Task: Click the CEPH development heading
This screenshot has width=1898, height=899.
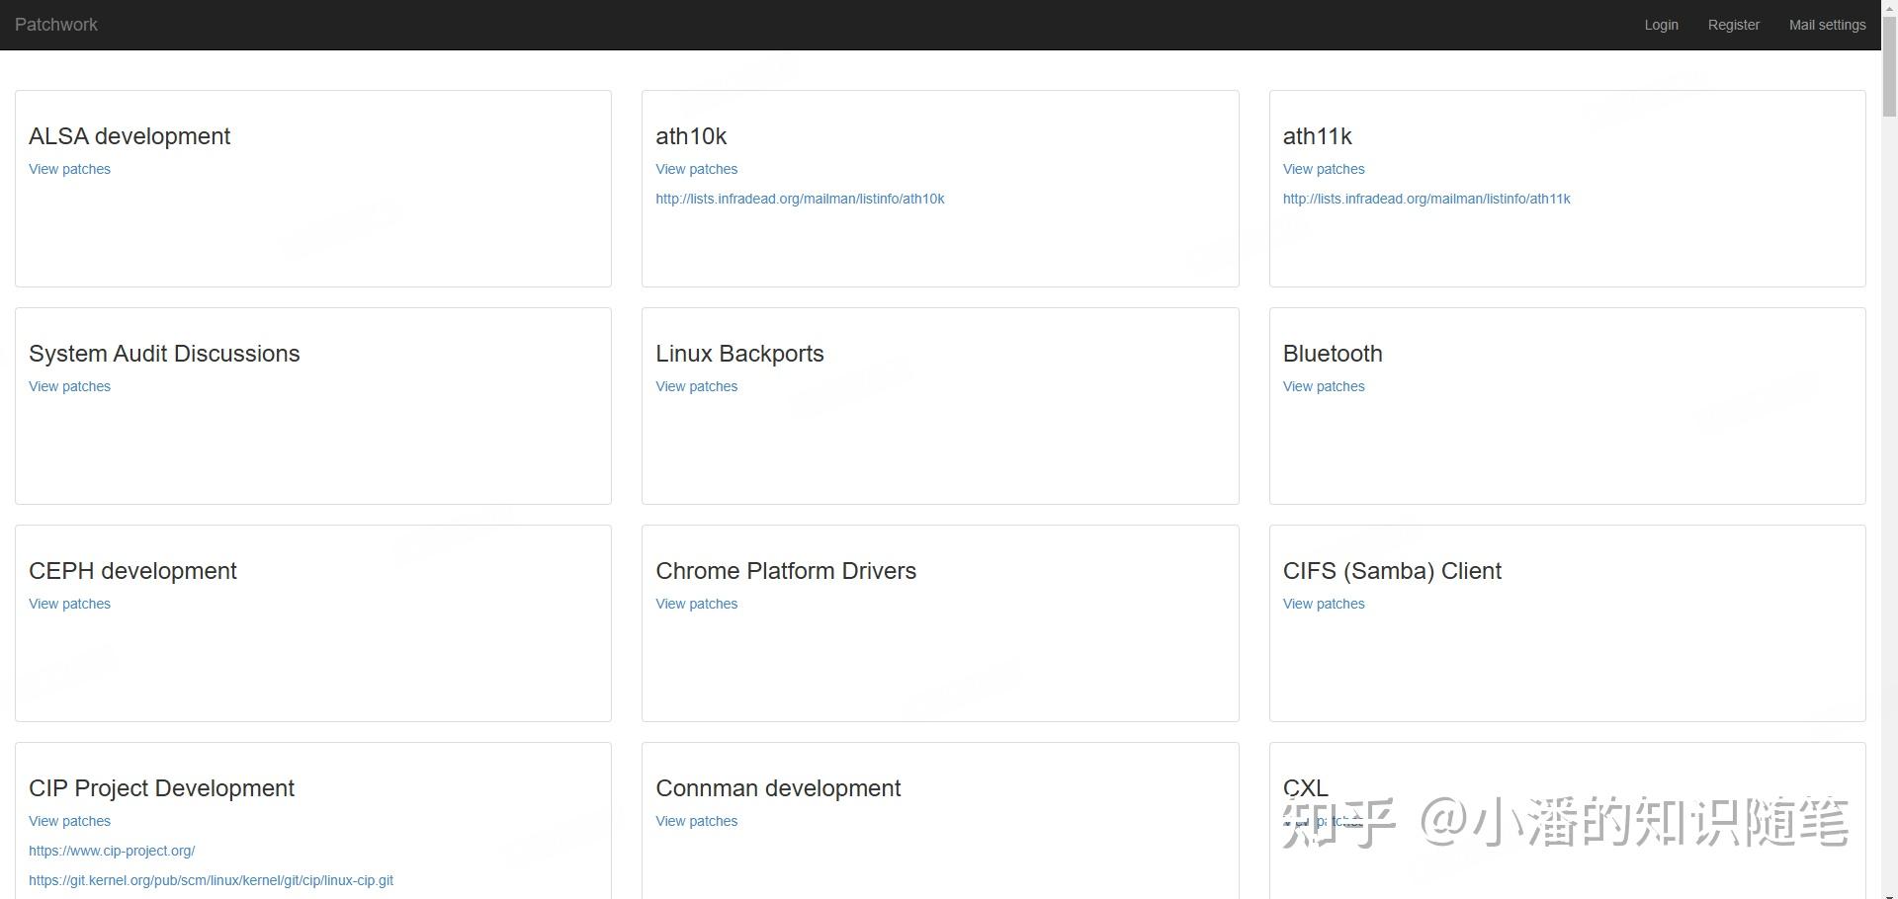Action: pyautogui.click(x=132, y=571)
